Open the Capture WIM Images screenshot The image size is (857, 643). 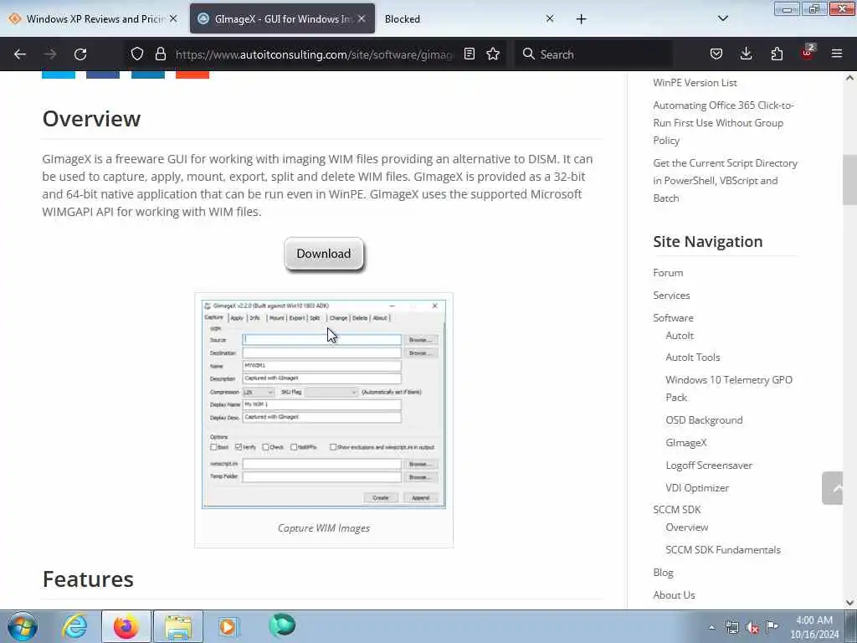tap(324, 404)
